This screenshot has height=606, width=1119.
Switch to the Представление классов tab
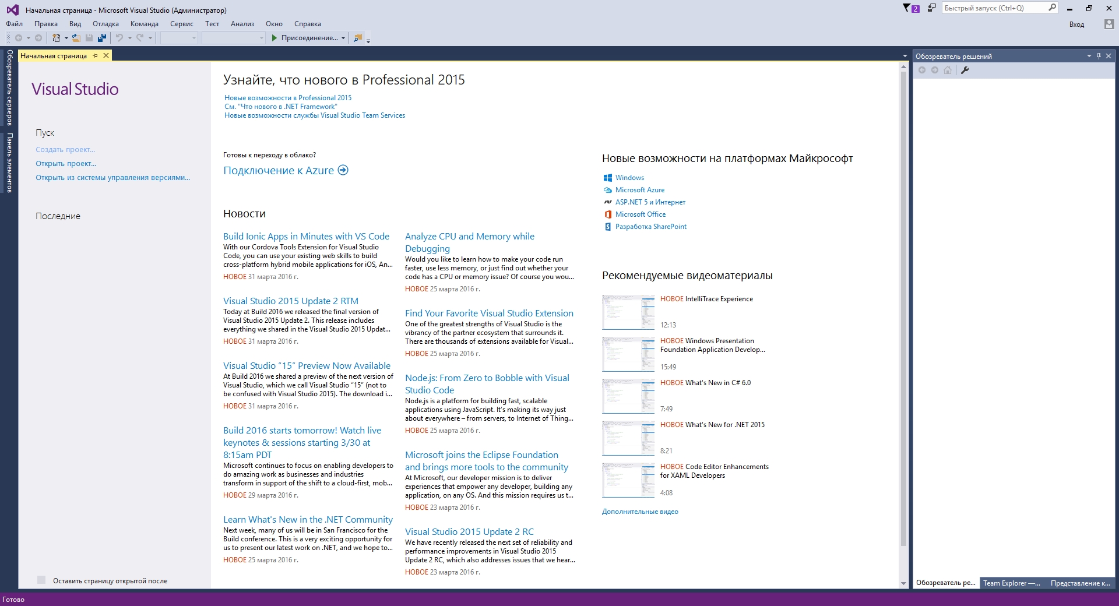coord(1080,583)
